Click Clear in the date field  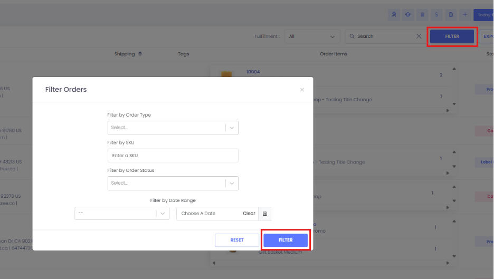click(x=249, y=214)
